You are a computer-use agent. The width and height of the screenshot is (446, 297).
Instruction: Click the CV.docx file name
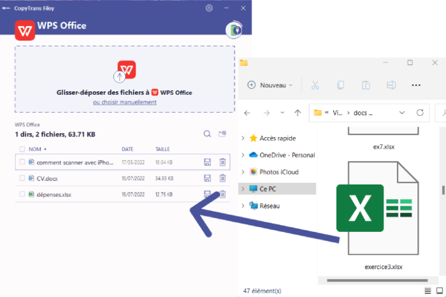click(x=47, y=178)
